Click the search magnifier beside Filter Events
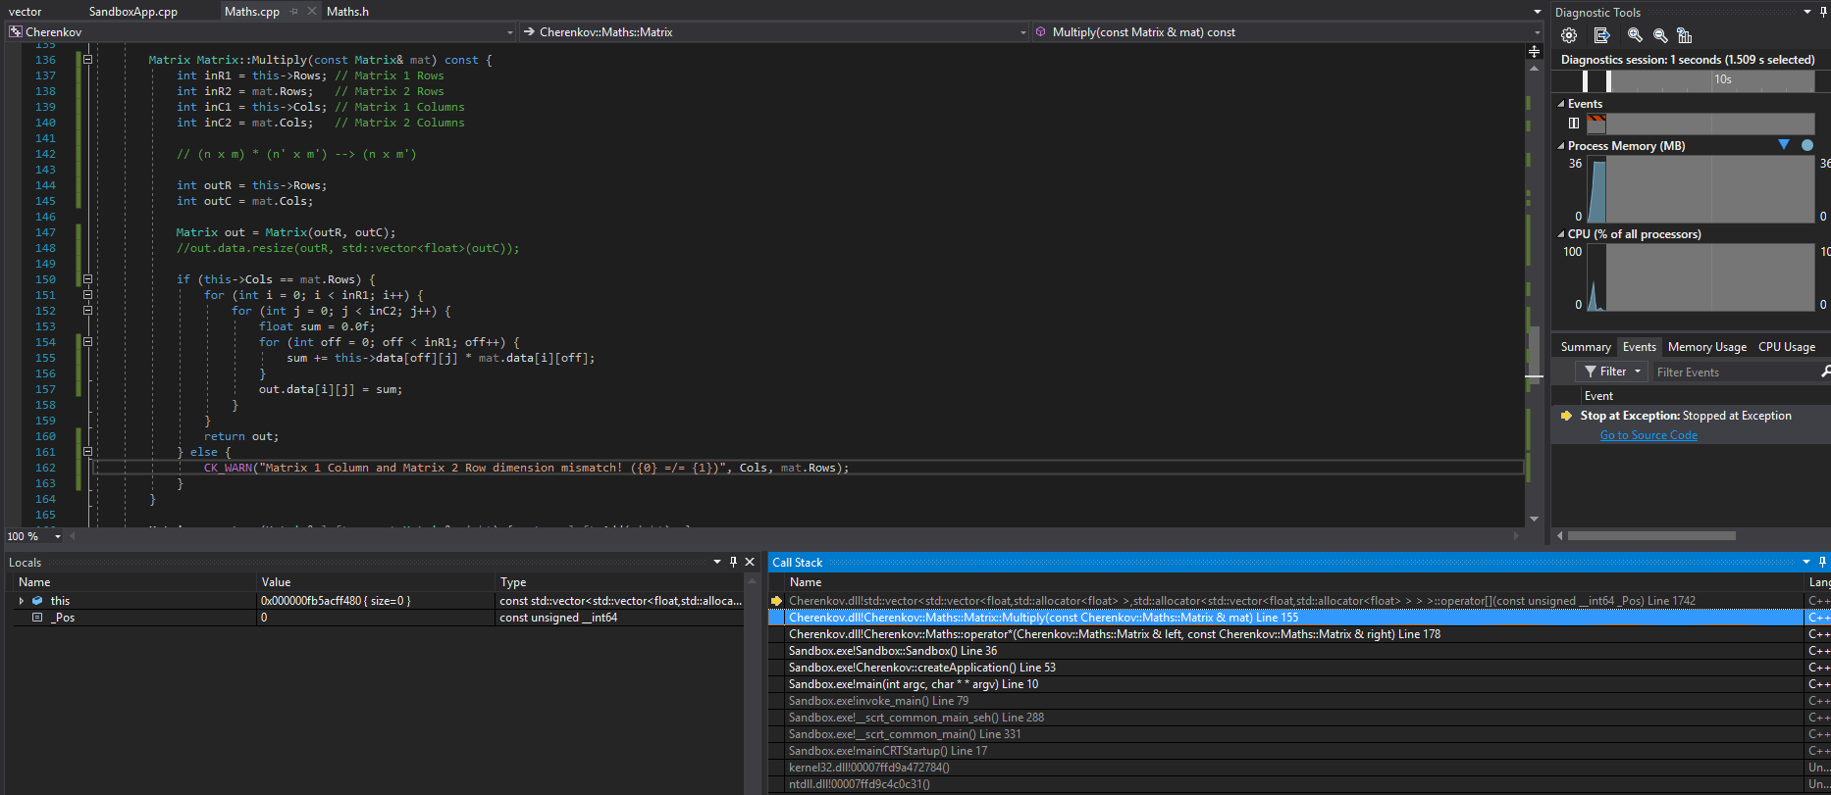The image size is (1831, 795). (1825, 372)
